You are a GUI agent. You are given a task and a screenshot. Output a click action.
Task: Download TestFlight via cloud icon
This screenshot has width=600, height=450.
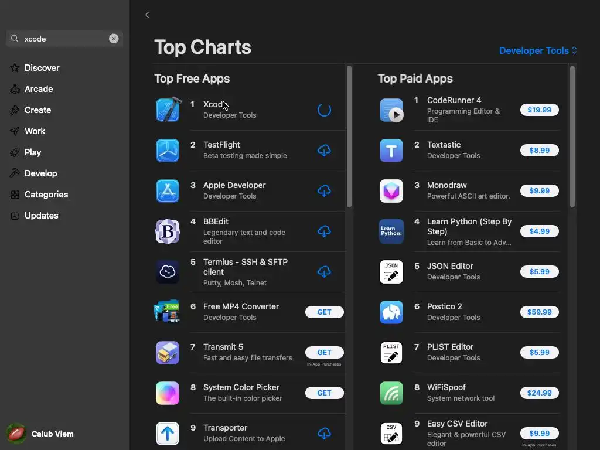[324, 151]
